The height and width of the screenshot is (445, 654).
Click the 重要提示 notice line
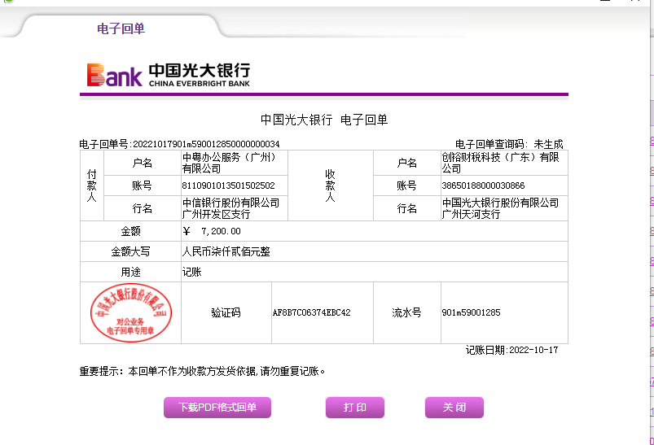(202, 371)
